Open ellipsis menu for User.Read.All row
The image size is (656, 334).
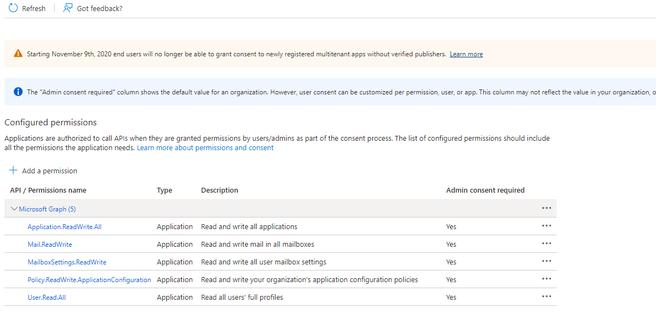pyautogui.click(x=546, y=296)
